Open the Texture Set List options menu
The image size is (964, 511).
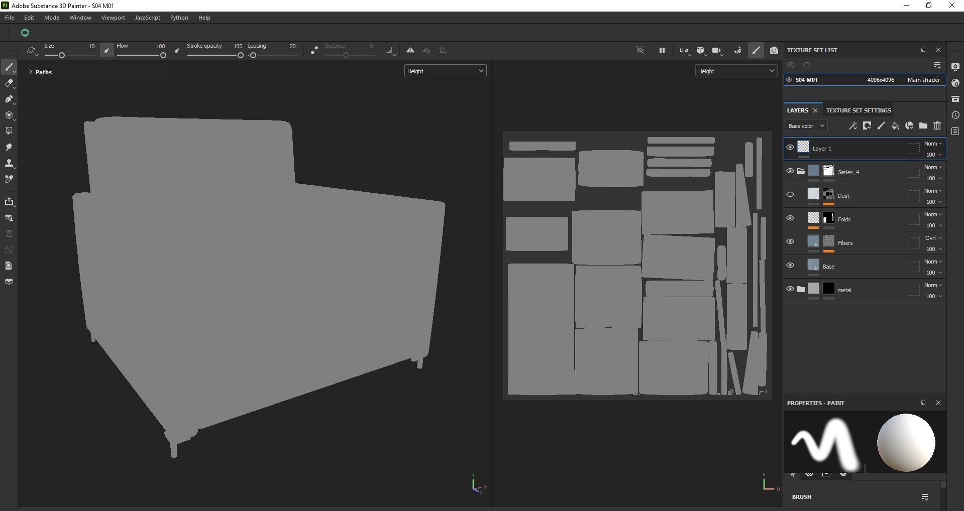937,65
